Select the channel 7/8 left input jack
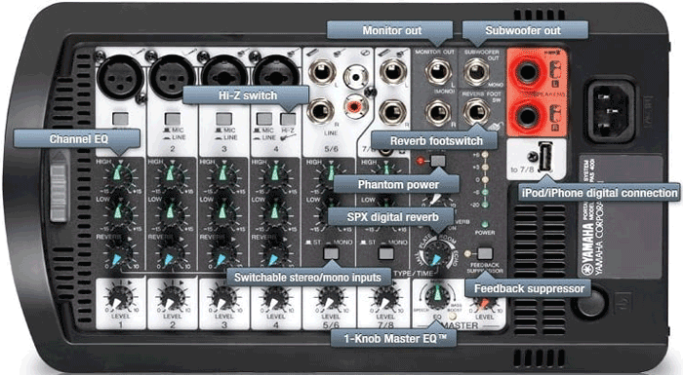Image resolution: width=683 pixels, height=375 pixels. click(x=393, y=71)
